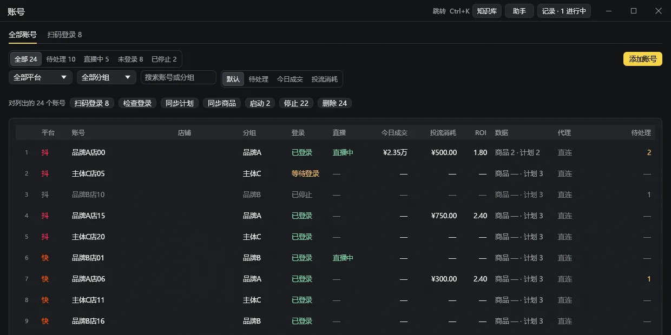Image resolution: width=671 pixels, height=335 pixels.
Task: Switch to the 全部账号 tab
Action: click(x=23, y=35)
